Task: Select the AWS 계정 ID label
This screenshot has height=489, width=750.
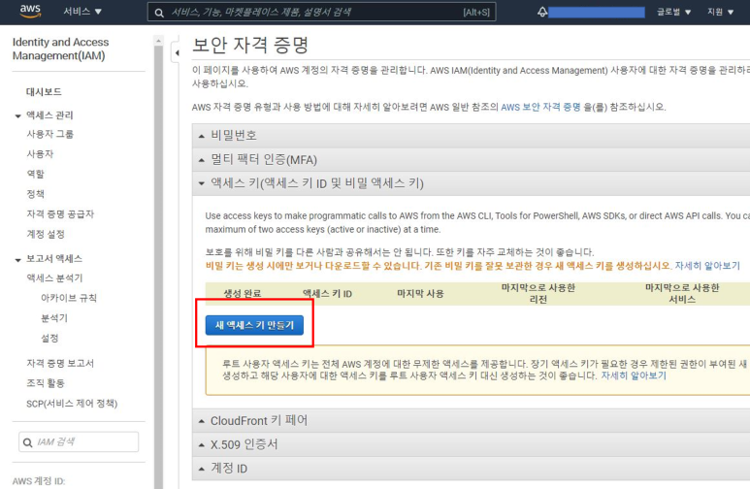Action: (38, 481)
